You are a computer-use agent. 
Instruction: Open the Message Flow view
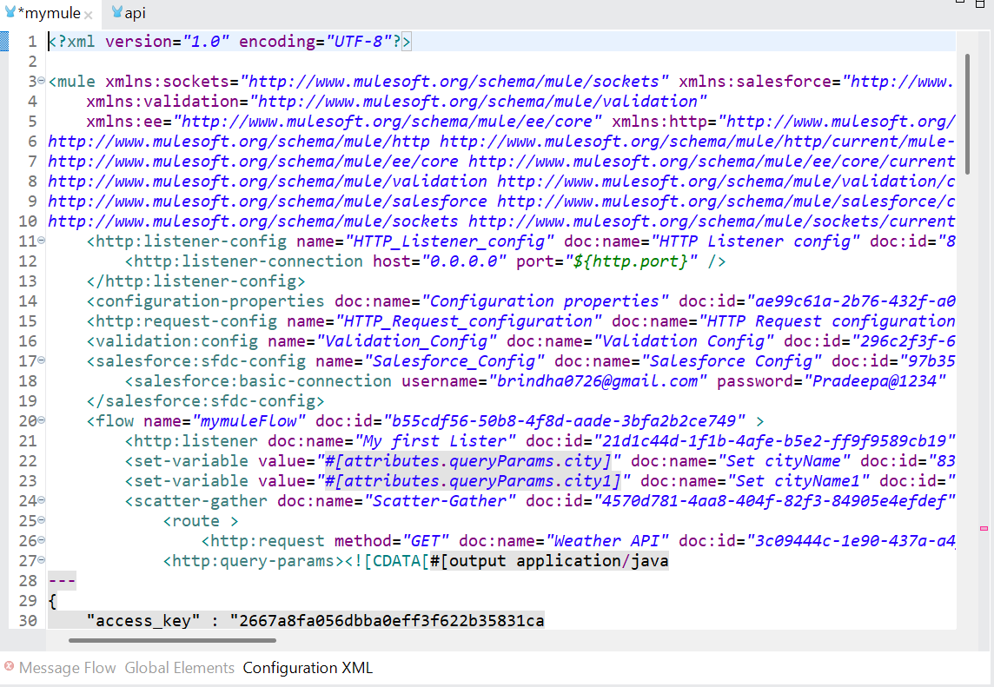(x=67, y=668)
